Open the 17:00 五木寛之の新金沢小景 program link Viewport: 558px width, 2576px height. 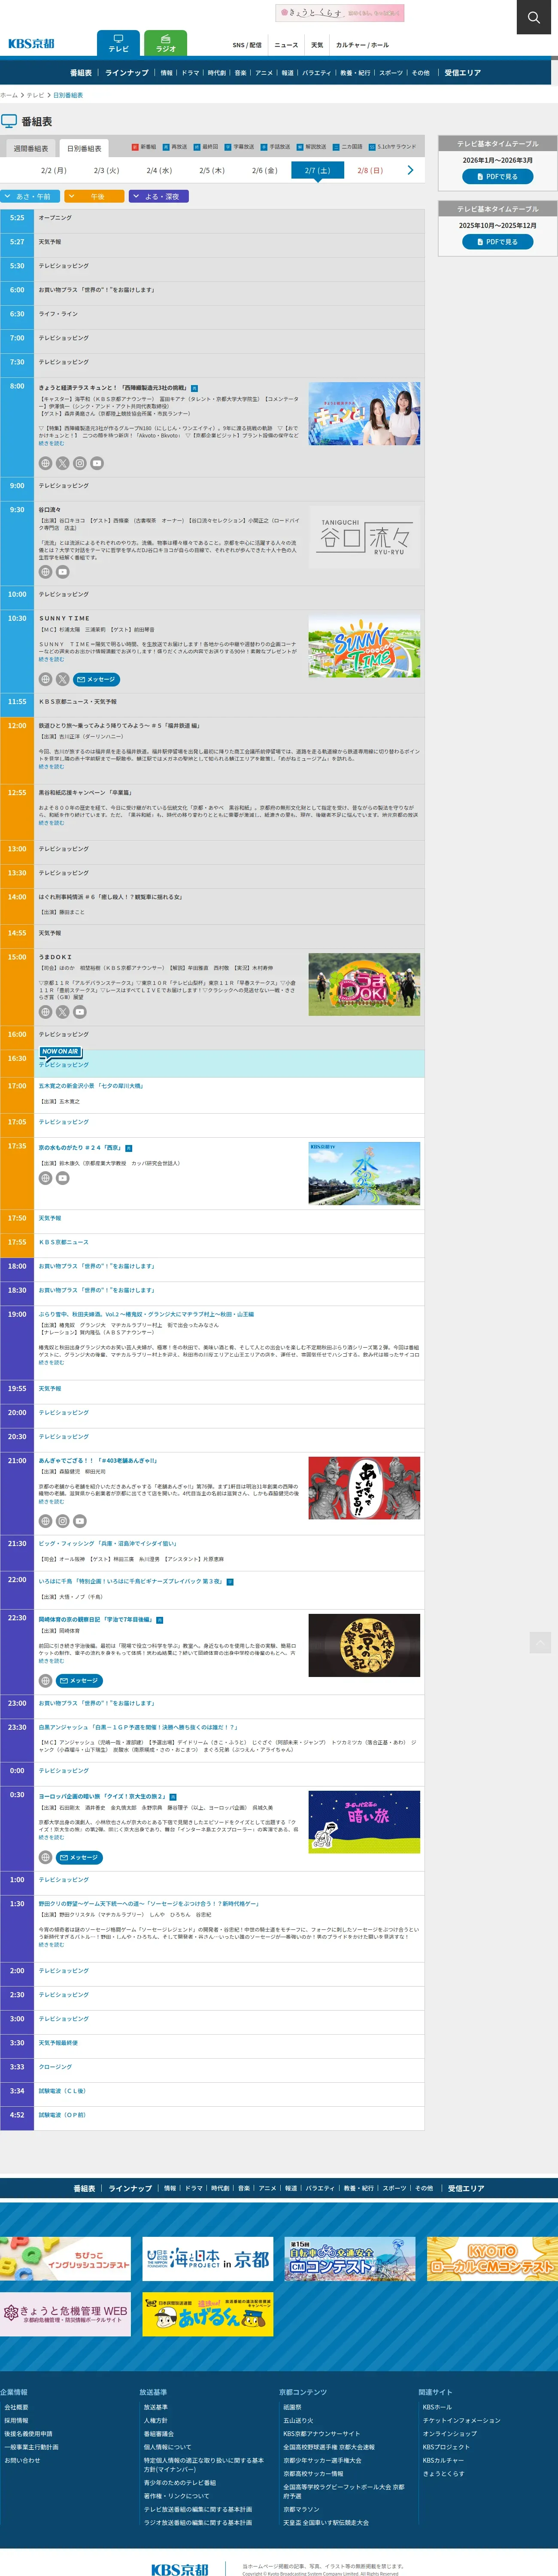[x=91, y=1086]
